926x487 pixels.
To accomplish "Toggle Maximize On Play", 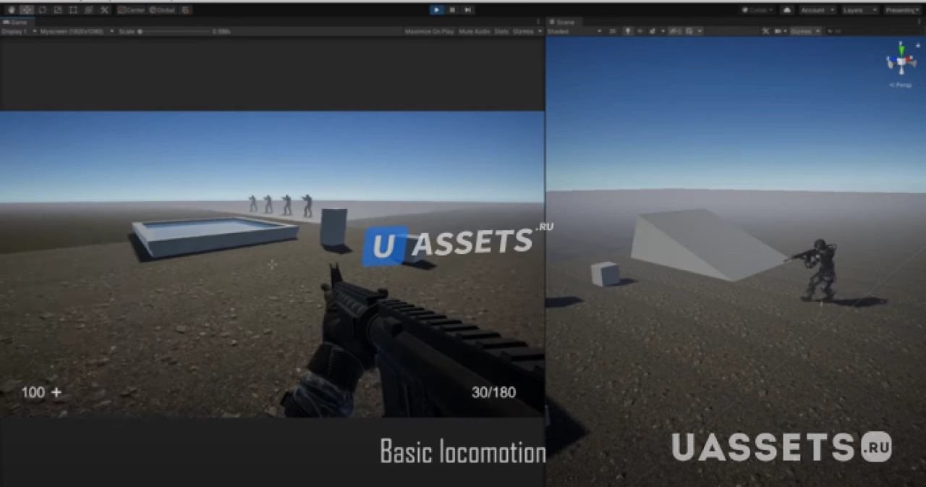I will 430,32.
